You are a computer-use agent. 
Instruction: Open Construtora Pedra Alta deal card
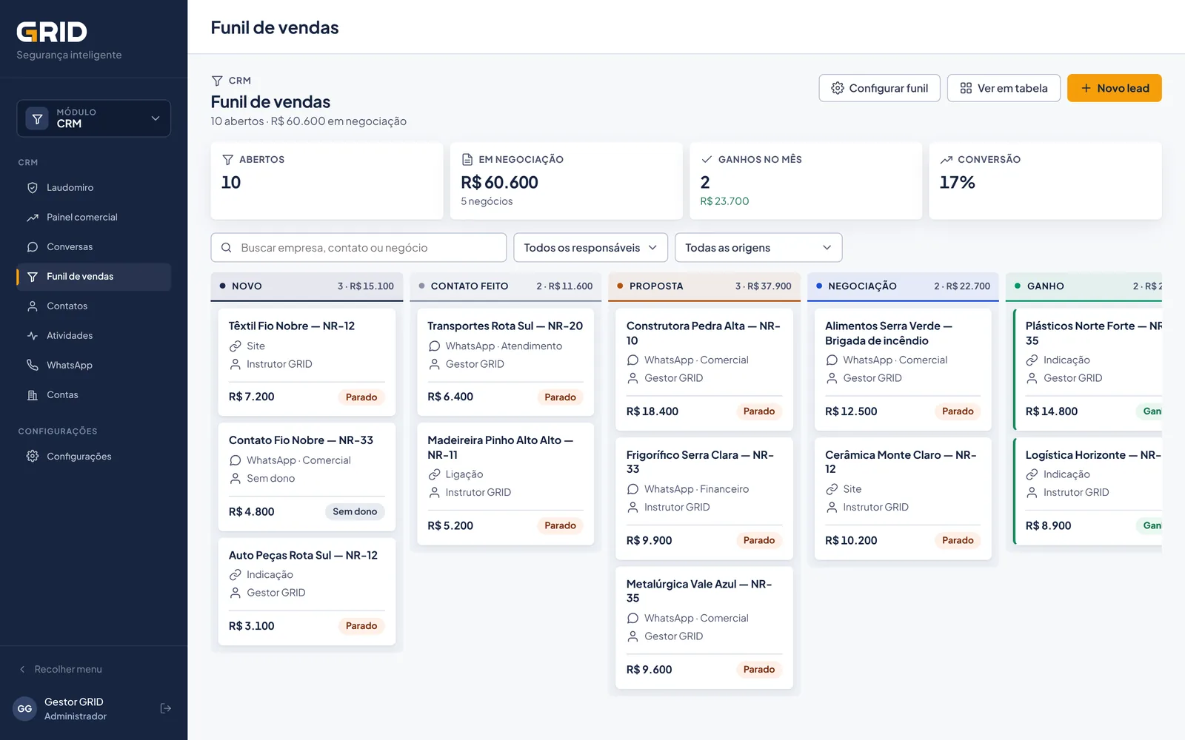coord(704,369)
